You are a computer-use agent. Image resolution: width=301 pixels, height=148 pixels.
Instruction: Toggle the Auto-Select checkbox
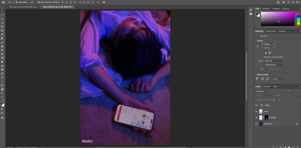coord(16,2)
